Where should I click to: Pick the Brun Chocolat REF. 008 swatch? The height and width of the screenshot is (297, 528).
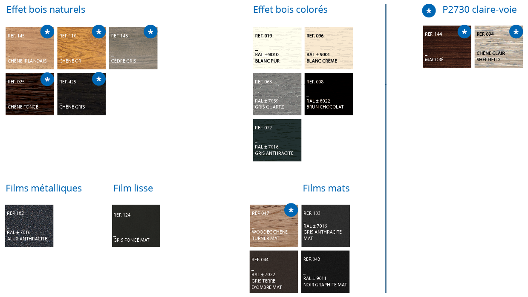[x=329, y=94]
